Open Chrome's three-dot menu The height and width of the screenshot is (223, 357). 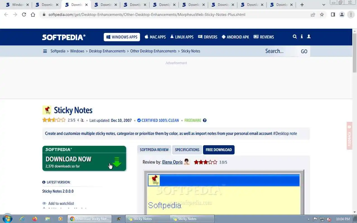[351, 14]
